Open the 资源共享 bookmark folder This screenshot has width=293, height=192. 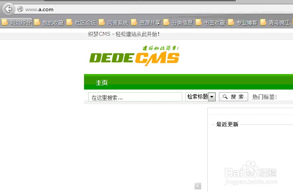click(x=146, y=22)
